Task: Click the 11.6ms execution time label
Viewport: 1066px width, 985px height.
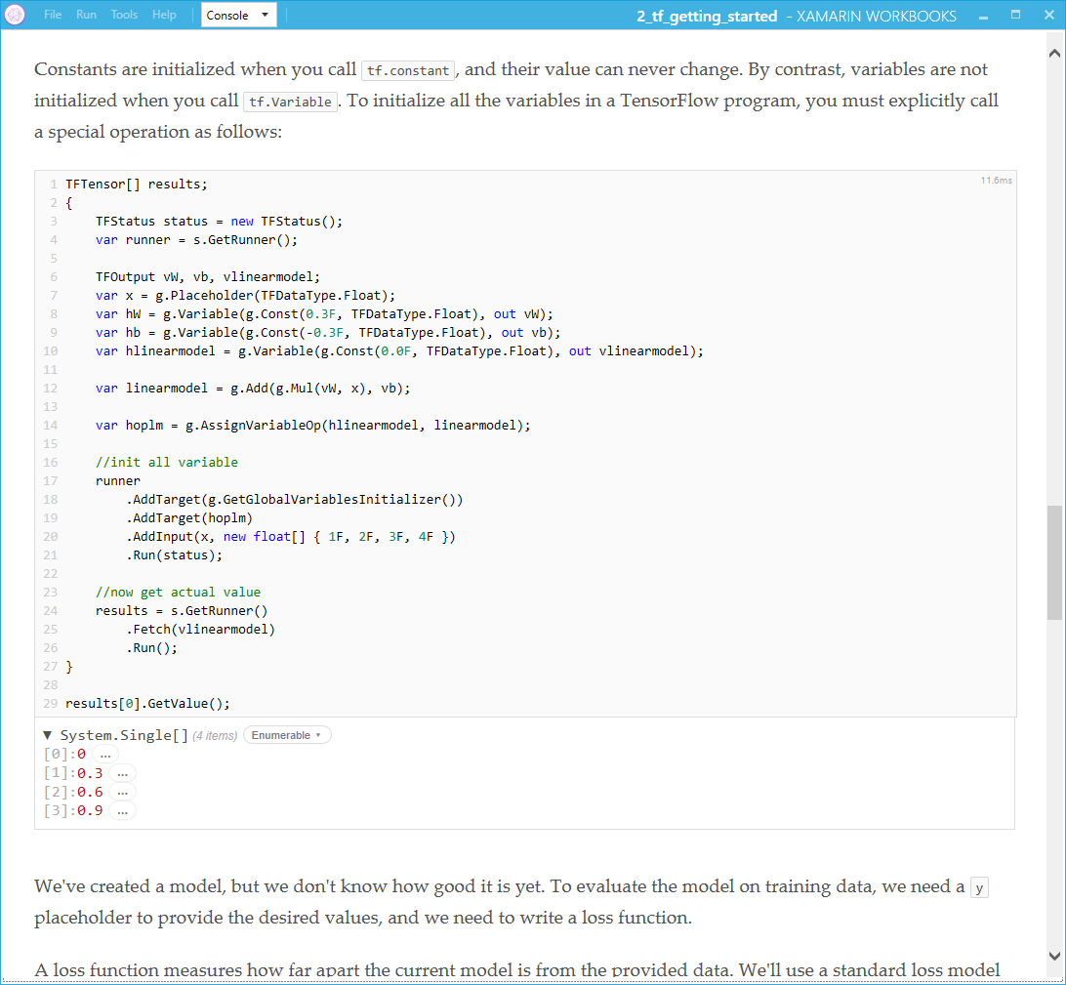Action: coord(996,181)
